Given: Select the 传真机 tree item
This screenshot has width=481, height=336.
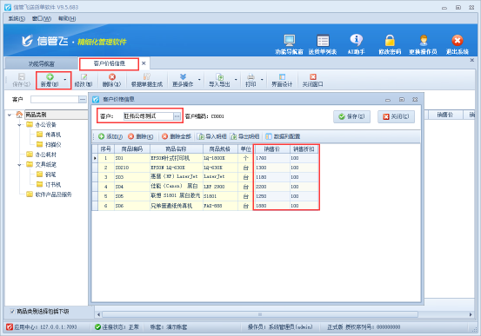Looking at the screenshot, I should click(53, 135).
